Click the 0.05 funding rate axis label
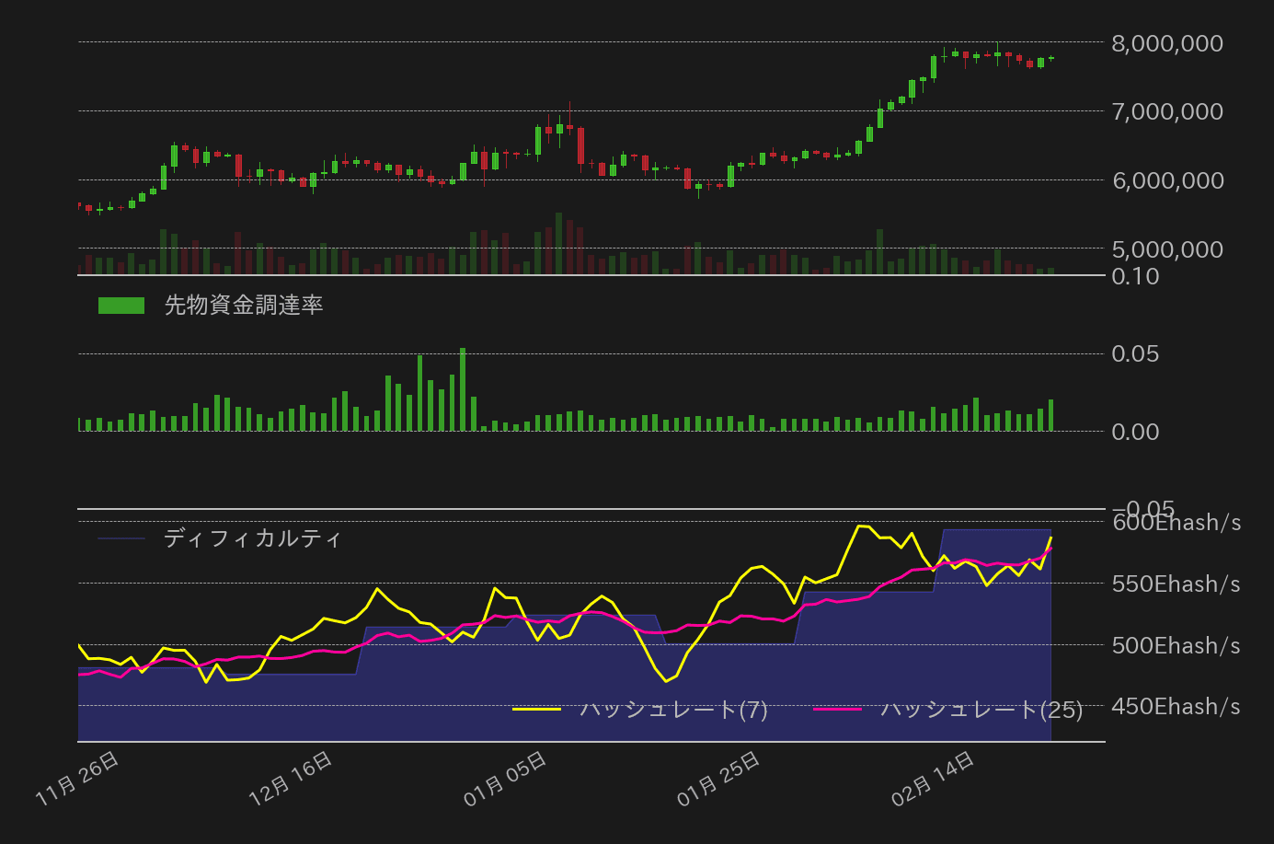Image resolution: width=1274 pixels, height=844 pixels. pyautogui.click(x=1135, y=354)
